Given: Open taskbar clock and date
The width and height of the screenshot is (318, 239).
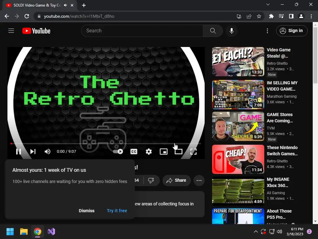Looking at the screenshot, I should point(295,232).
